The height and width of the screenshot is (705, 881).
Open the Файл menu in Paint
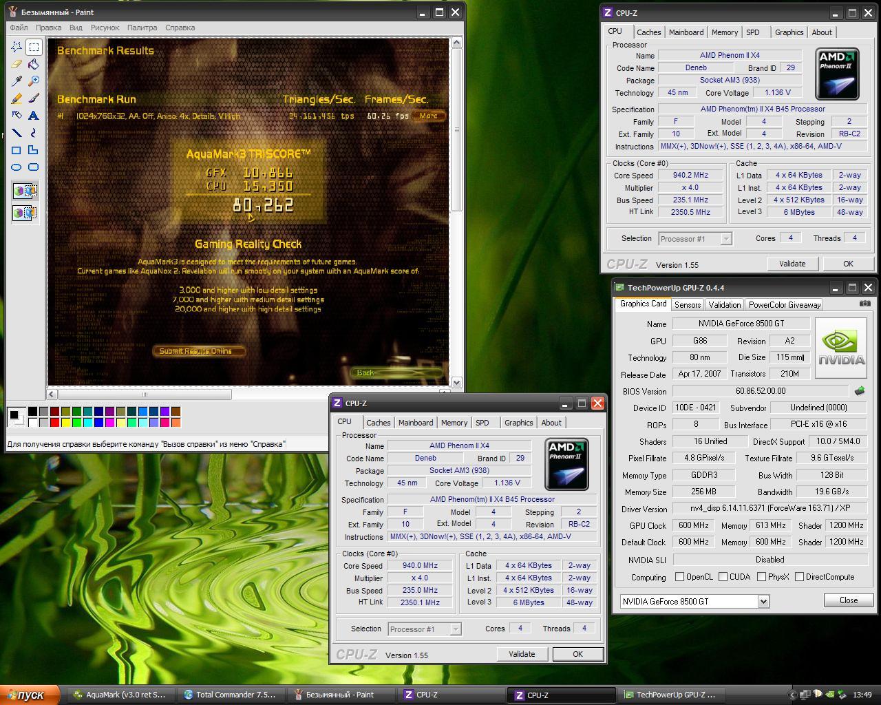click(x=19, y=28)
